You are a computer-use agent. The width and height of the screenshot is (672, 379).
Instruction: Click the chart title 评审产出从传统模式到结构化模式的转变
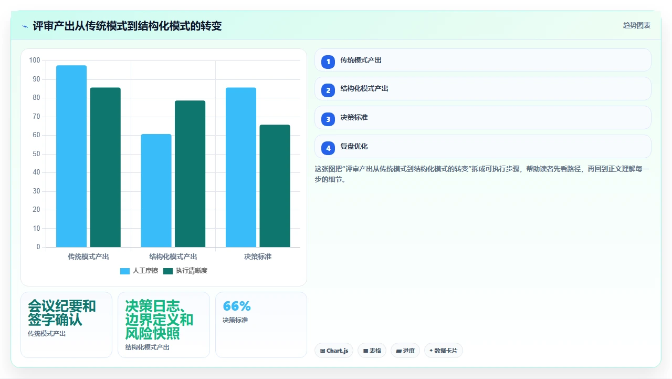point(127,26)
